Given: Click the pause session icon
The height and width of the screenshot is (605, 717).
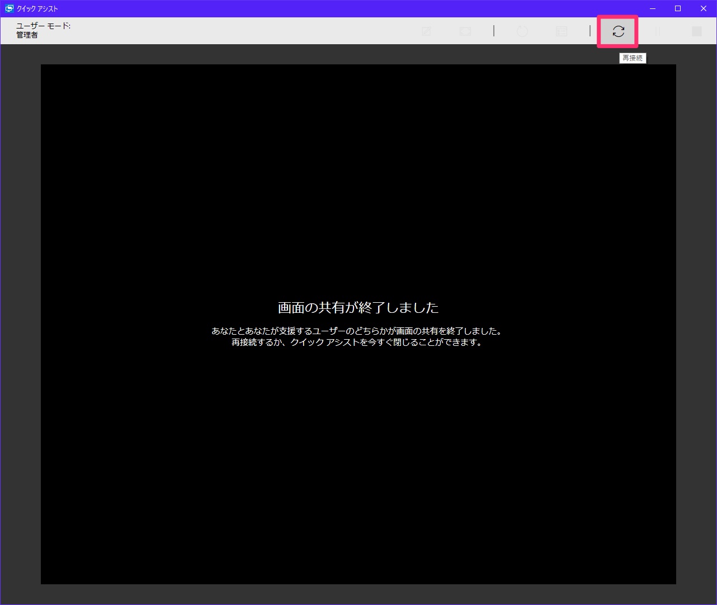Looking at the screenshot, I should point(657,31).
